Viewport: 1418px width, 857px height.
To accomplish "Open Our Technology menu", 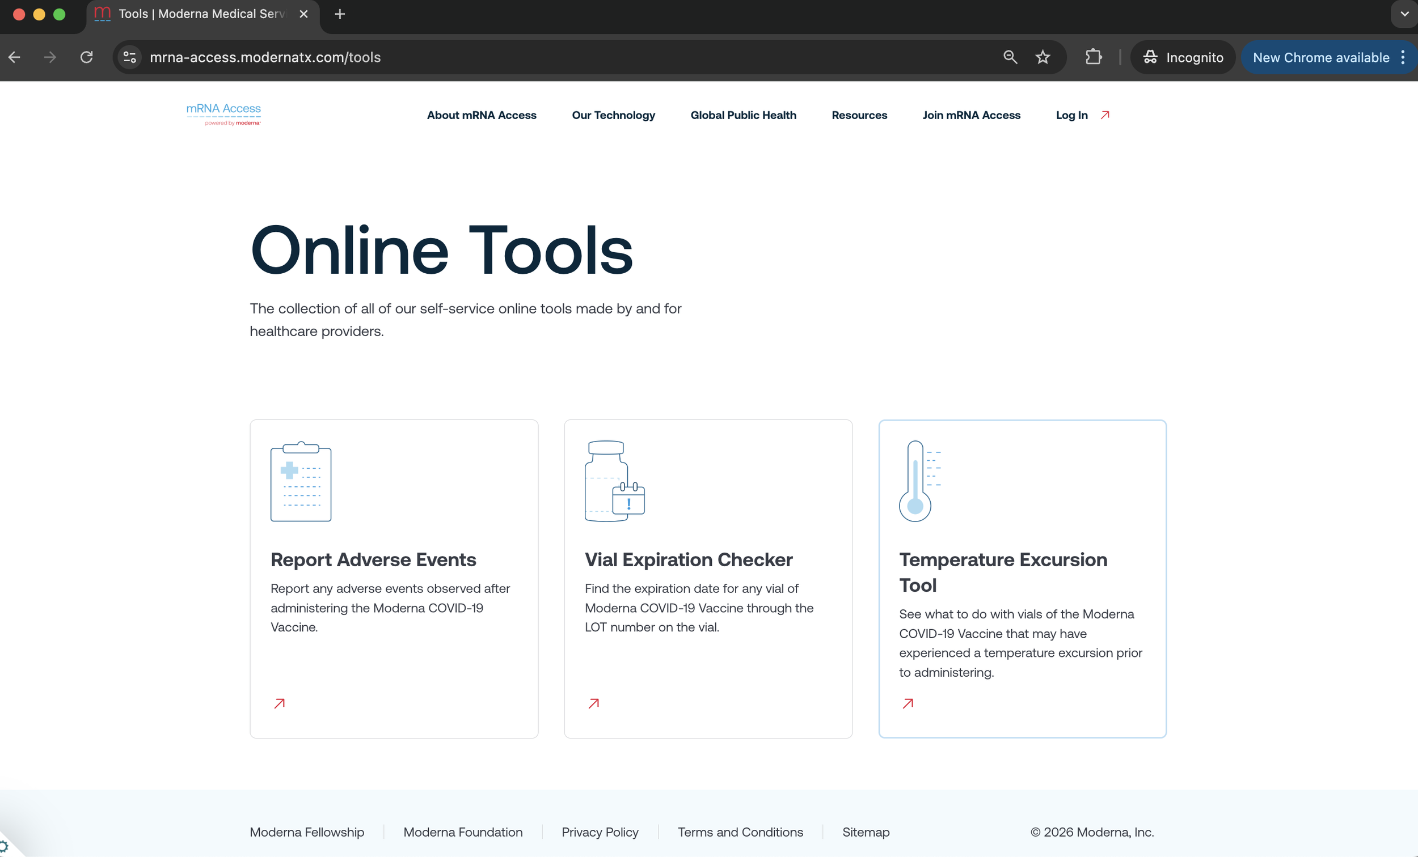I will [614, 115].
